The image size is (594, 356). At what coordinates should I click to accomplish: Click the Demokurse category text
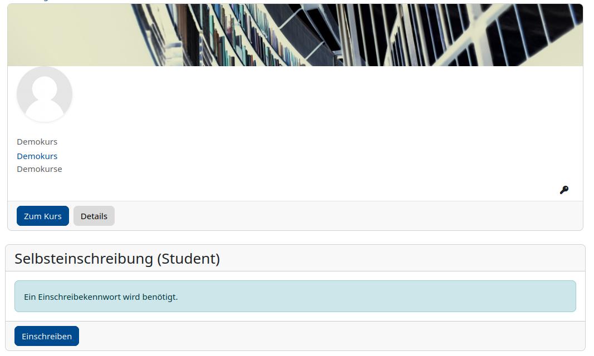pyautogui.click(x=40, y=169)
